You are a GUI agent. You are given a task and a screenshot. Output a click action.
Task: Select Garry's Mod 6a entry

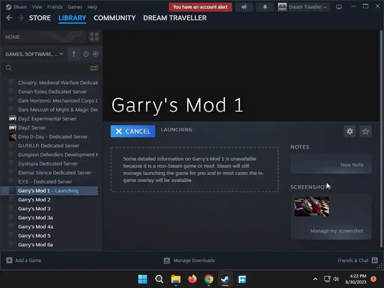tap(36, 244)
